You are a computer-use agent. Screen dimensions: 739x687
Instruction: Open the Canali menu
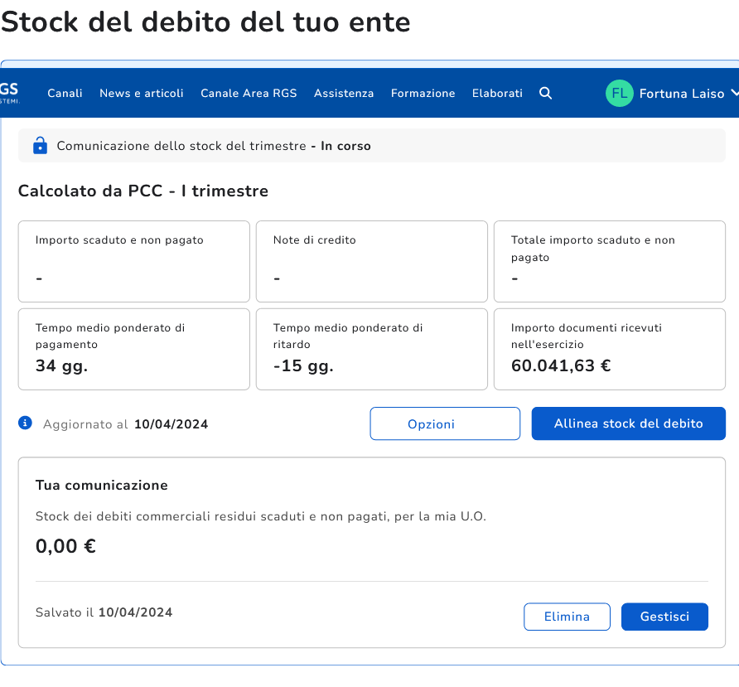tap(65, 94)
